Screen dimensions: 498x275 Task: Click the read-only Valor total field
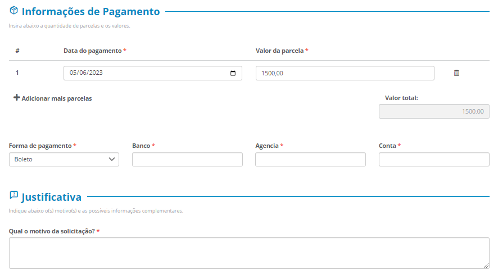pyautogui.click(x=434, y=111)
